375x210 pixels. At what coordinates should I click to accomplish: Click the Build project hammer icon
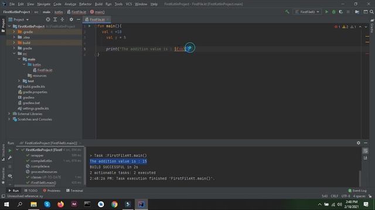tap(287, 12)
